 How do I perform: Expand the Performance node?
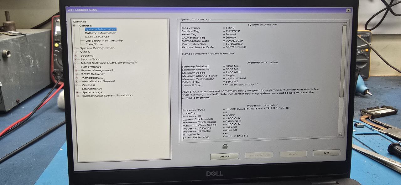coord(76,66)
